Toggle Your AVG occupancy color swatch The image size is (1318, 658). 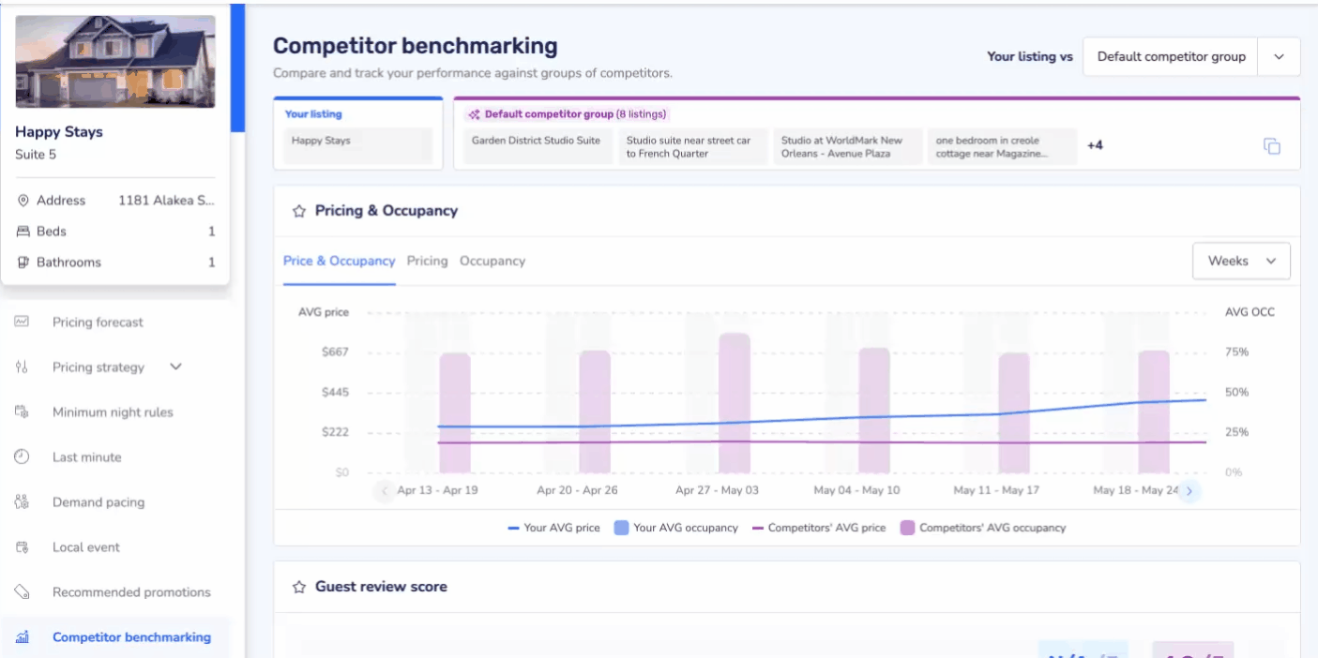[621, 528]
